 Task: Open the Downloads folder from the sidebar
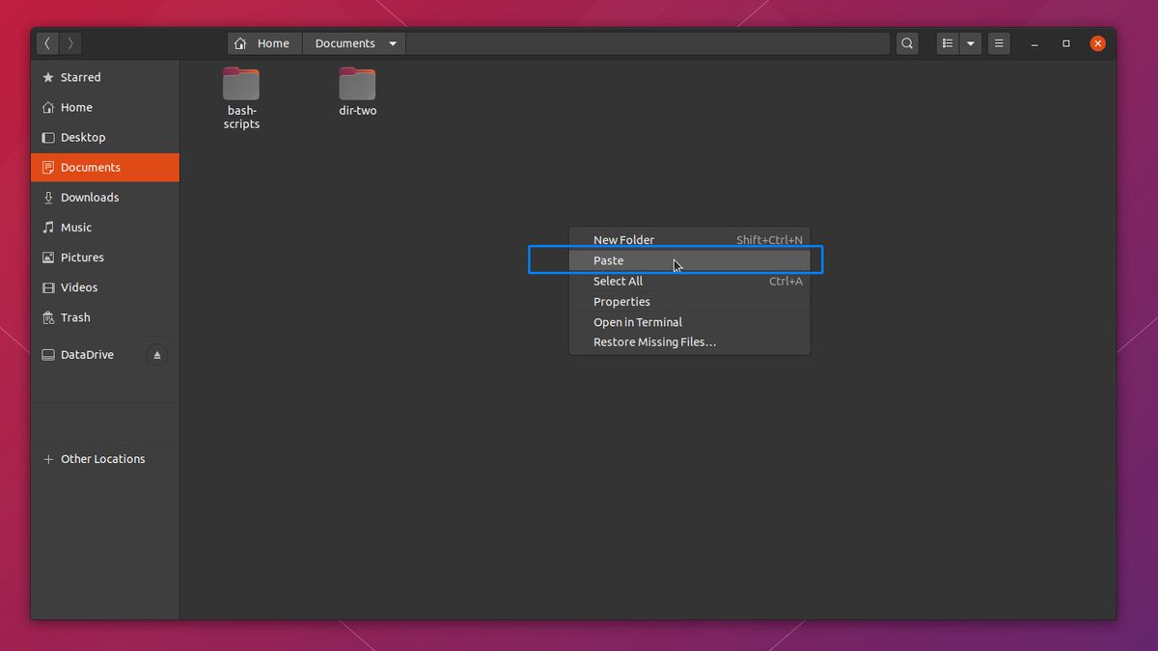[x=90, y=197]
